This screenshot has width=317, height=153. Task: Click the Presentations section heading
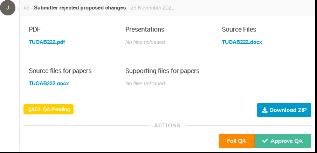tap(145, 29)
